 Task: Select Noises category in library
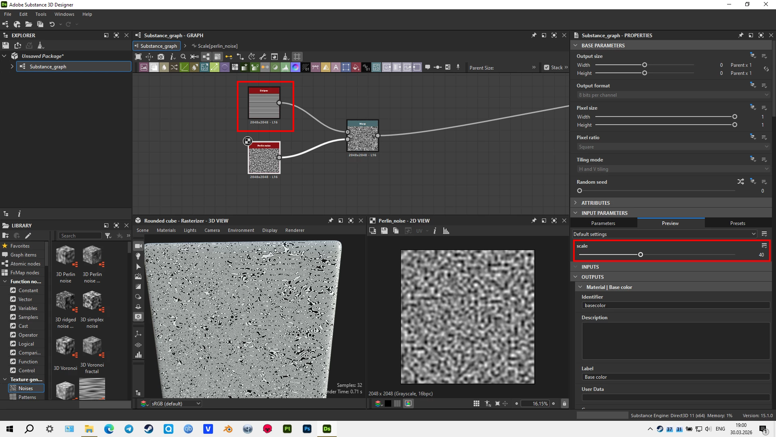(25, 388)
